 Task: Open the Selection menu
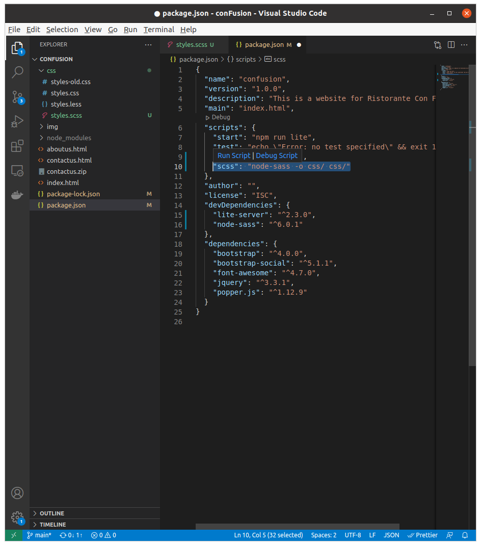click(x=62, y=30)
